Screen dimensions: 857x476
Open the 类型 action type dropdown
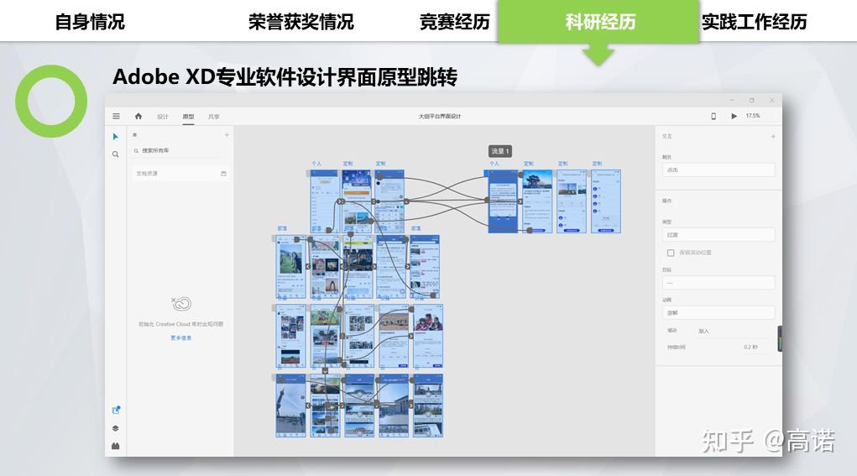(x=719, y=235)
